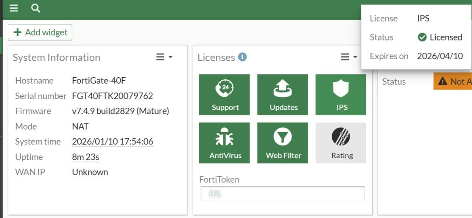Select the IPS license tile
472x218 pixels.
pyautogui.click(x=341, y=94)
